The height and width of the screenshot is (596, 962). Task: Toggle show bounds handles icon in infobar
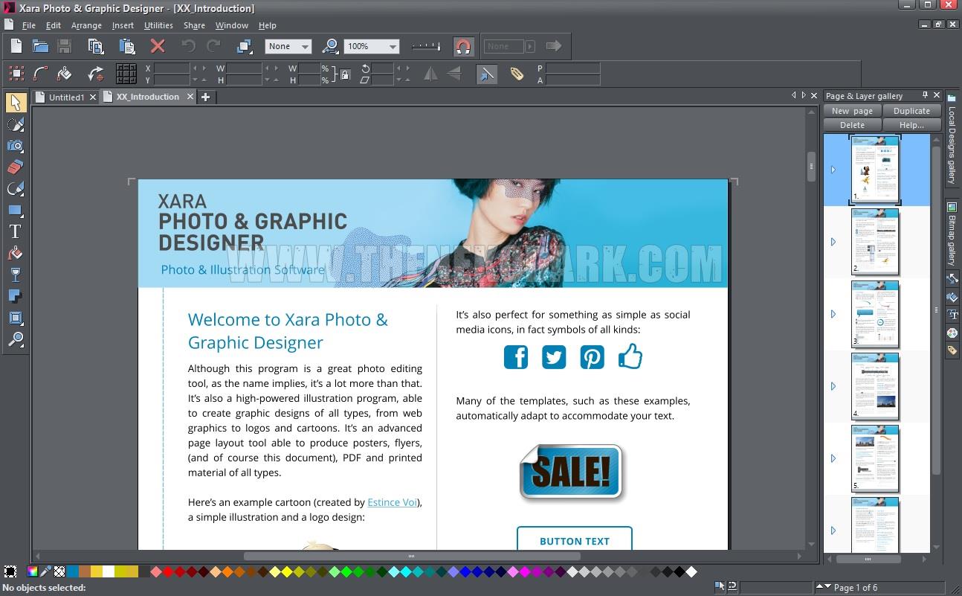[16, 73]
